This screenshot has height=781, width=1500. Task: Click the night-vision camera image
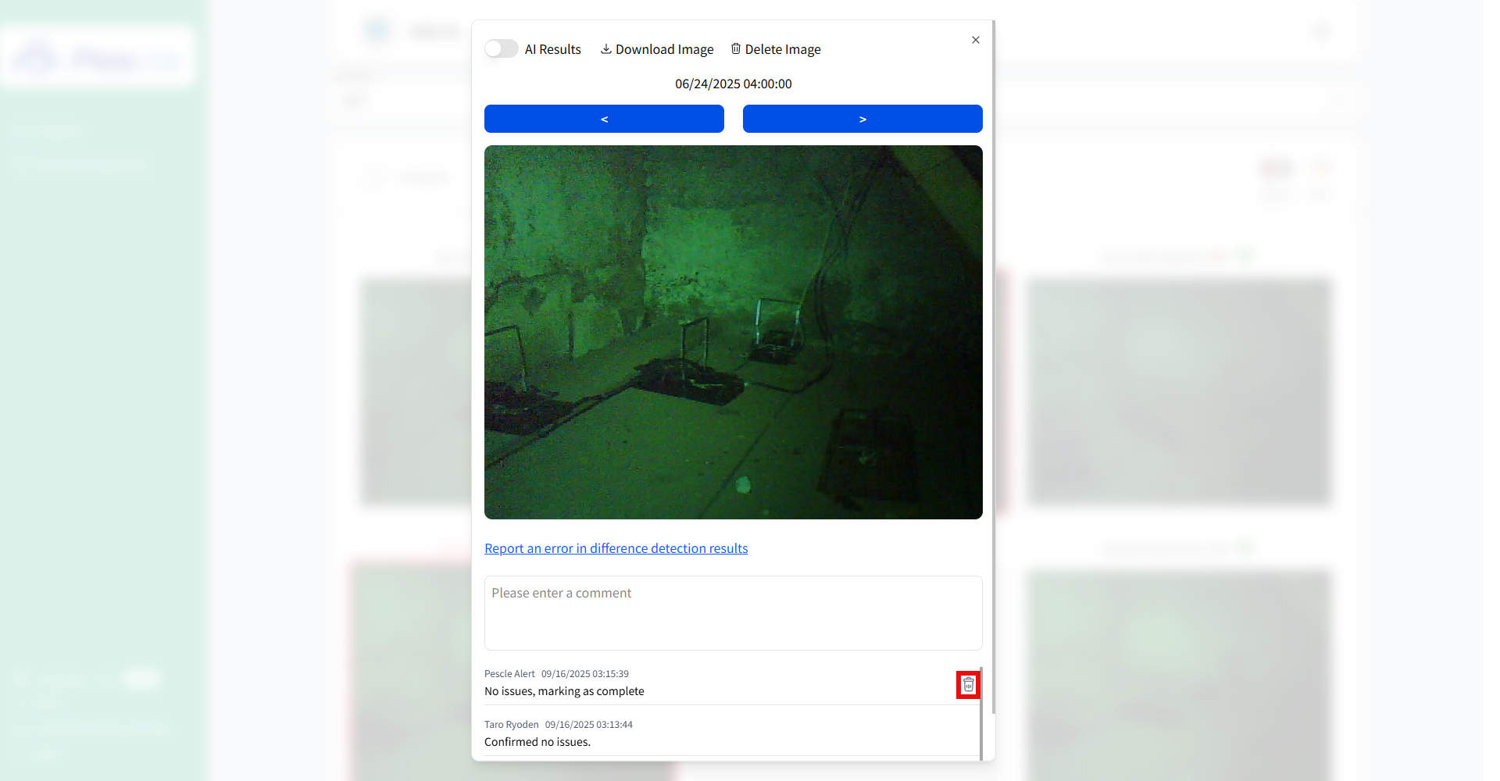pos(733,332)
